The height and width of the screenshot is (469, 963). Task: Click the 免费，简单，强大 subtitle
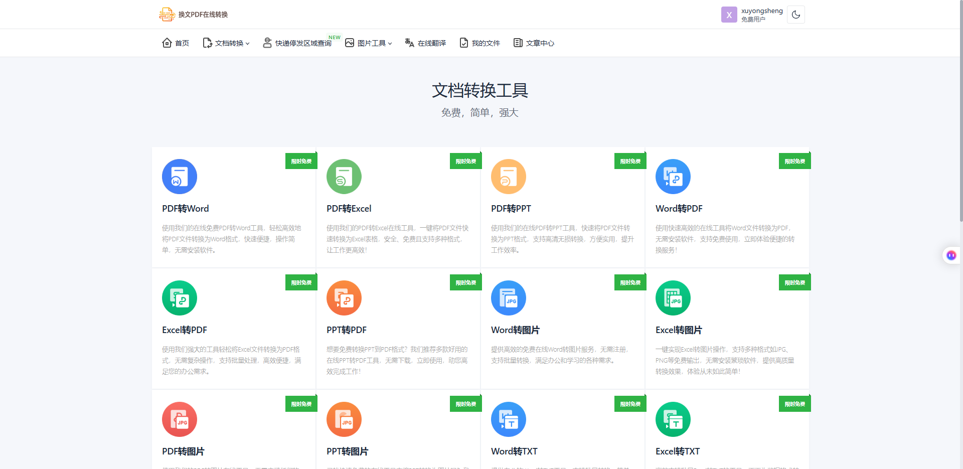pyautogui.click(x=480, y=112)
